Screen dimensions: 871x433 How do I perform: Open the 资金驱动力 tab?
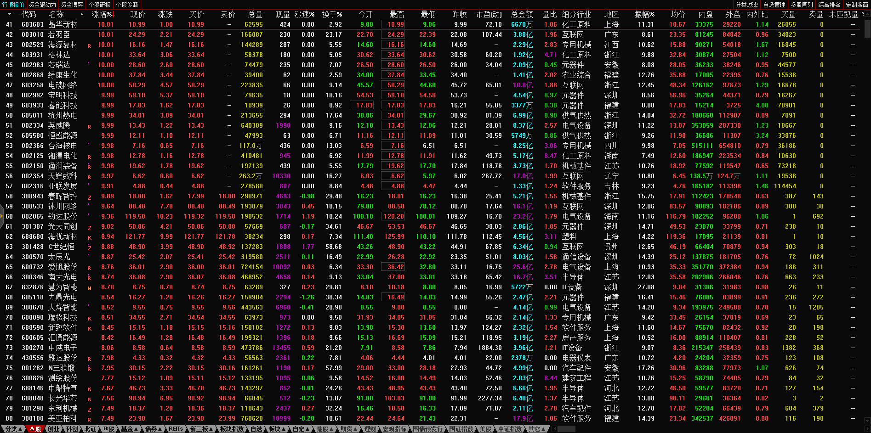click(42, 5)
